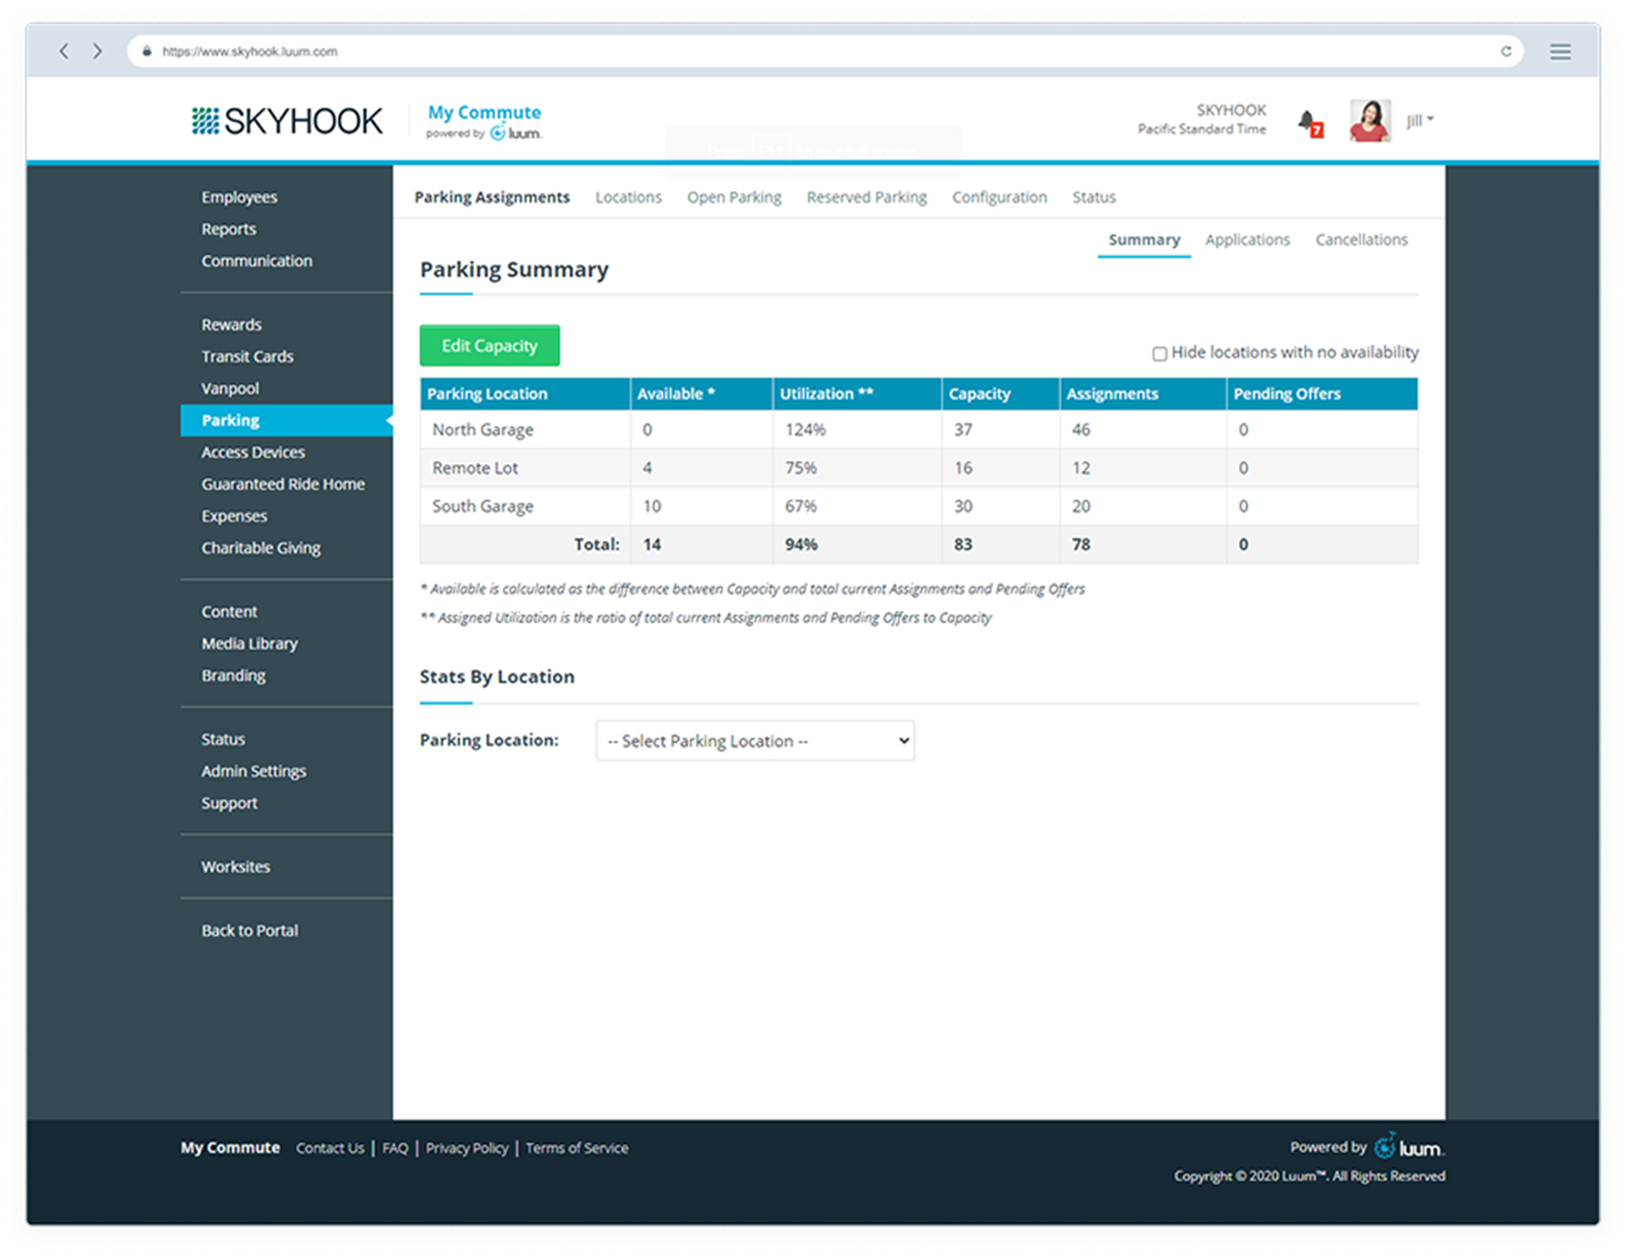The image size is (1626, 1256).
Task: Select the North Garage table row
Action: [482, 430]
